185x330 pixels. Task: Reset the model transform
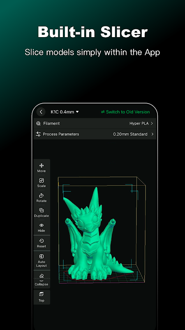click(42, 243)
